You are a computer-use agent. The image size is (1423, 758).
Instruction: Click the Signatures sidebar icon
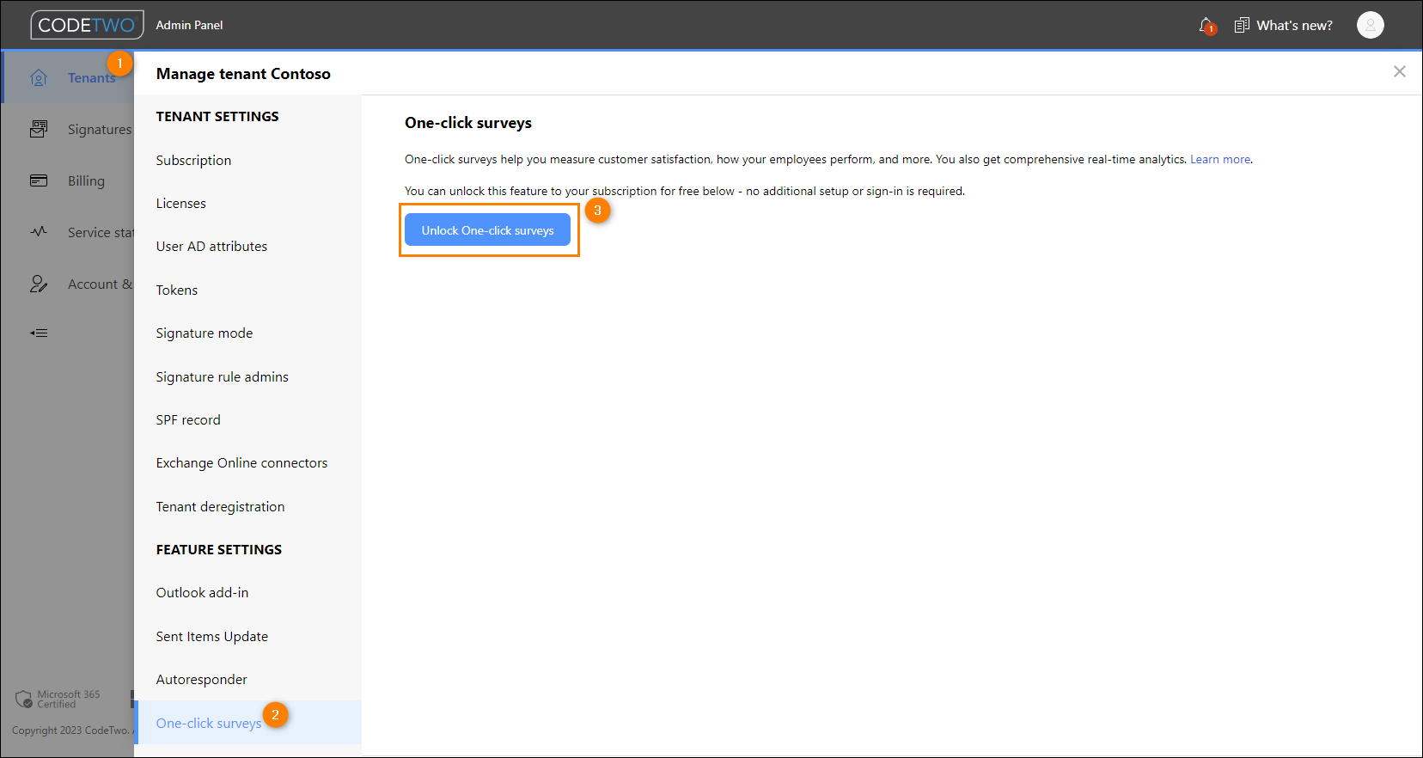[x=39, y=129]
